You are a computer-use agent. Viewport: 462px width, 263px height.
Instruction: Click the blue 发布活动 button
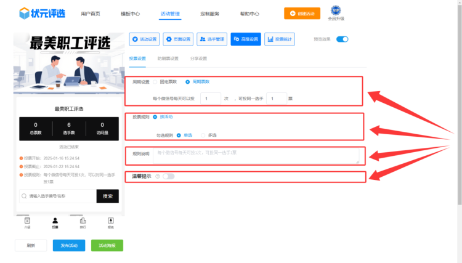pos(68,245)
